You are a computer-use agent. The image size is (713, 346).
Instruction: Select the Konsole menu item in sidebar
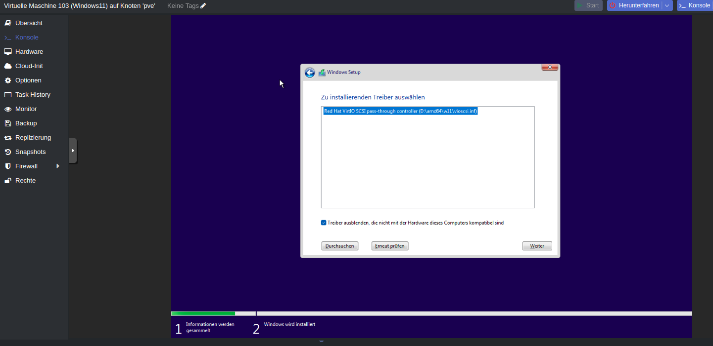point(27,38)
